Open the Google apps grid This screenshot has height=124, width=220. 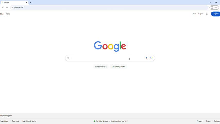[x=207, y=14]
